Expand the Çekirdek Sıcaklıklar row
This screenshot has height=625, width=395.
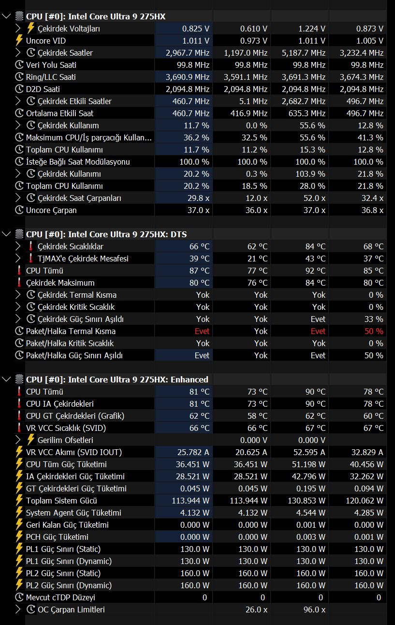point(18,246)
